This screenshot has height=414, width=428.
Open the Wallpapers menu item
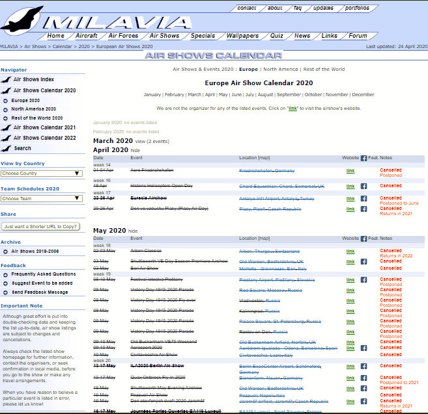[242, 36]
